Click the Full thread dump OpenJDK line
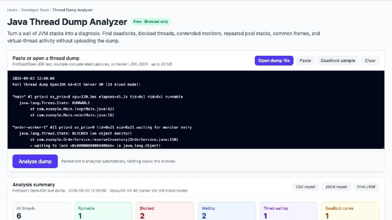Viewport: 392px width, 220px height. tap(76, 85)
